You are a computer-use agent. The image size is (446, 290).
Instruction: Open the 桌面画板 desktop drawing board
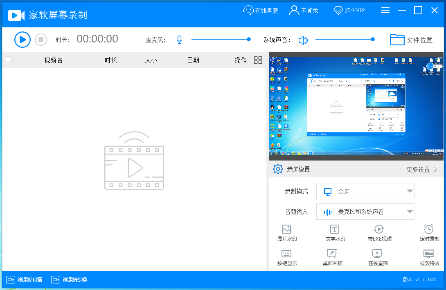pos(332,258)
